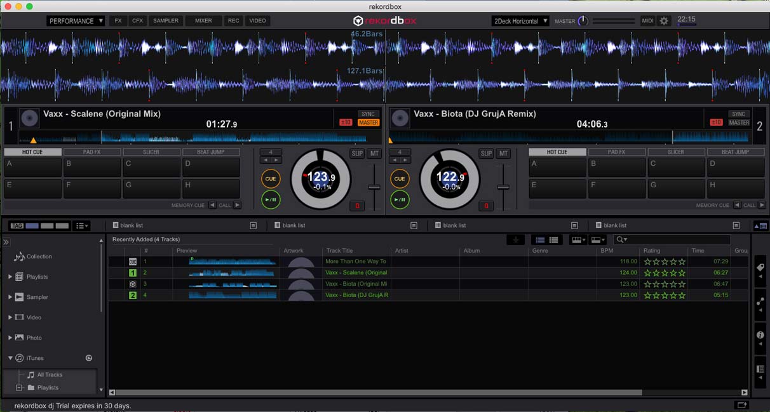This screenshot has height=412, width=770.
Task: Click deck 2 play/pause button
Action: [400, 199]
